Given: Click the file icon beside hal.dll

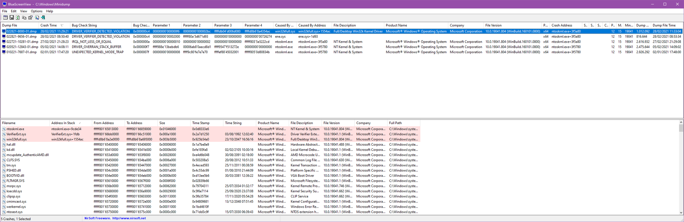Looking at the screenshot, I should click(4, 145).
